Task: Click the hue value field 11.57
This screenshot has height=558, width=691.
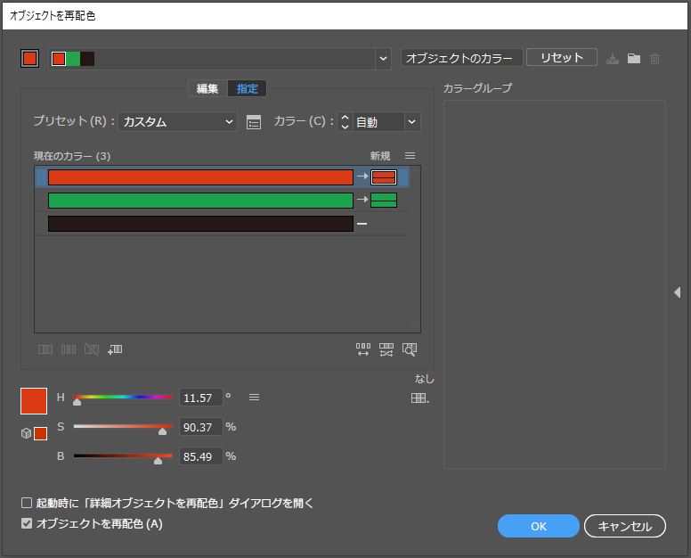Action: pyautogui.click(x=201, y=398)
